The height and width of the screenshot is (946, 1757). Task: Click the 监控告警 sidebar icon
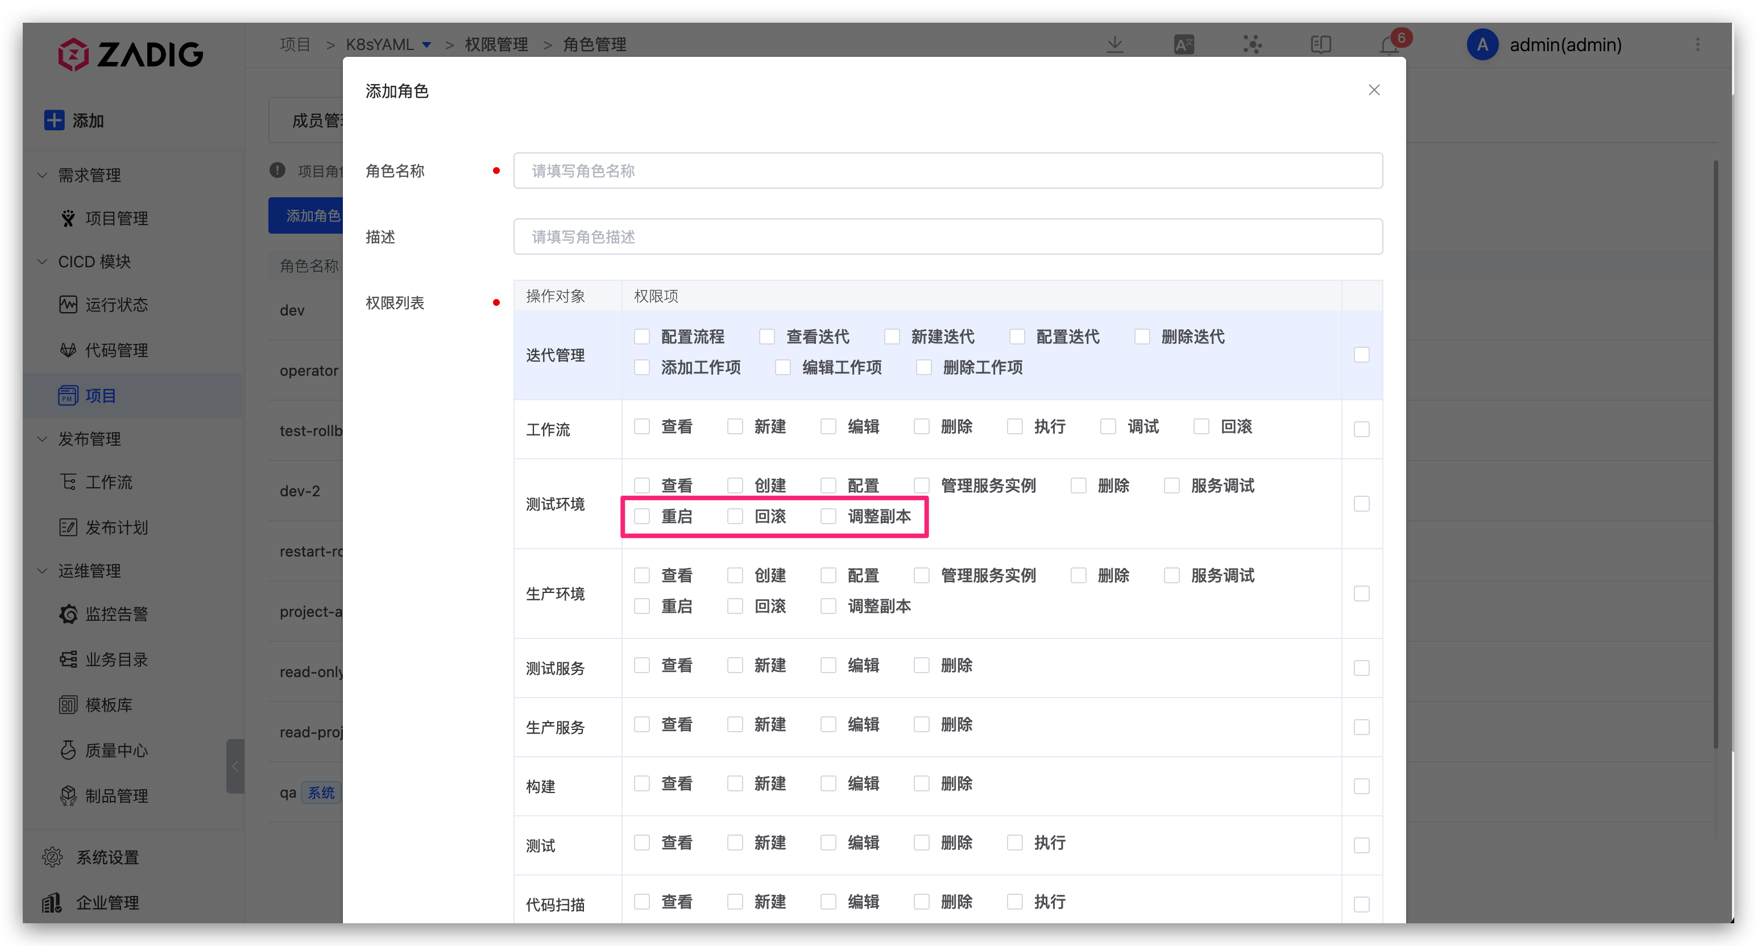[x=68, y=614]
